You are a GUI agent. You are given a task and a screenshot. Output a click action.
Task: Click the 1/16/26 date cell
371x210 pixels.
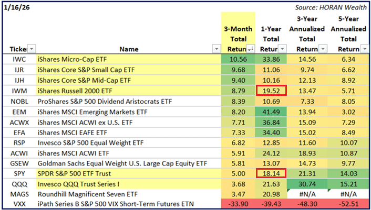(x=17, y=7)
